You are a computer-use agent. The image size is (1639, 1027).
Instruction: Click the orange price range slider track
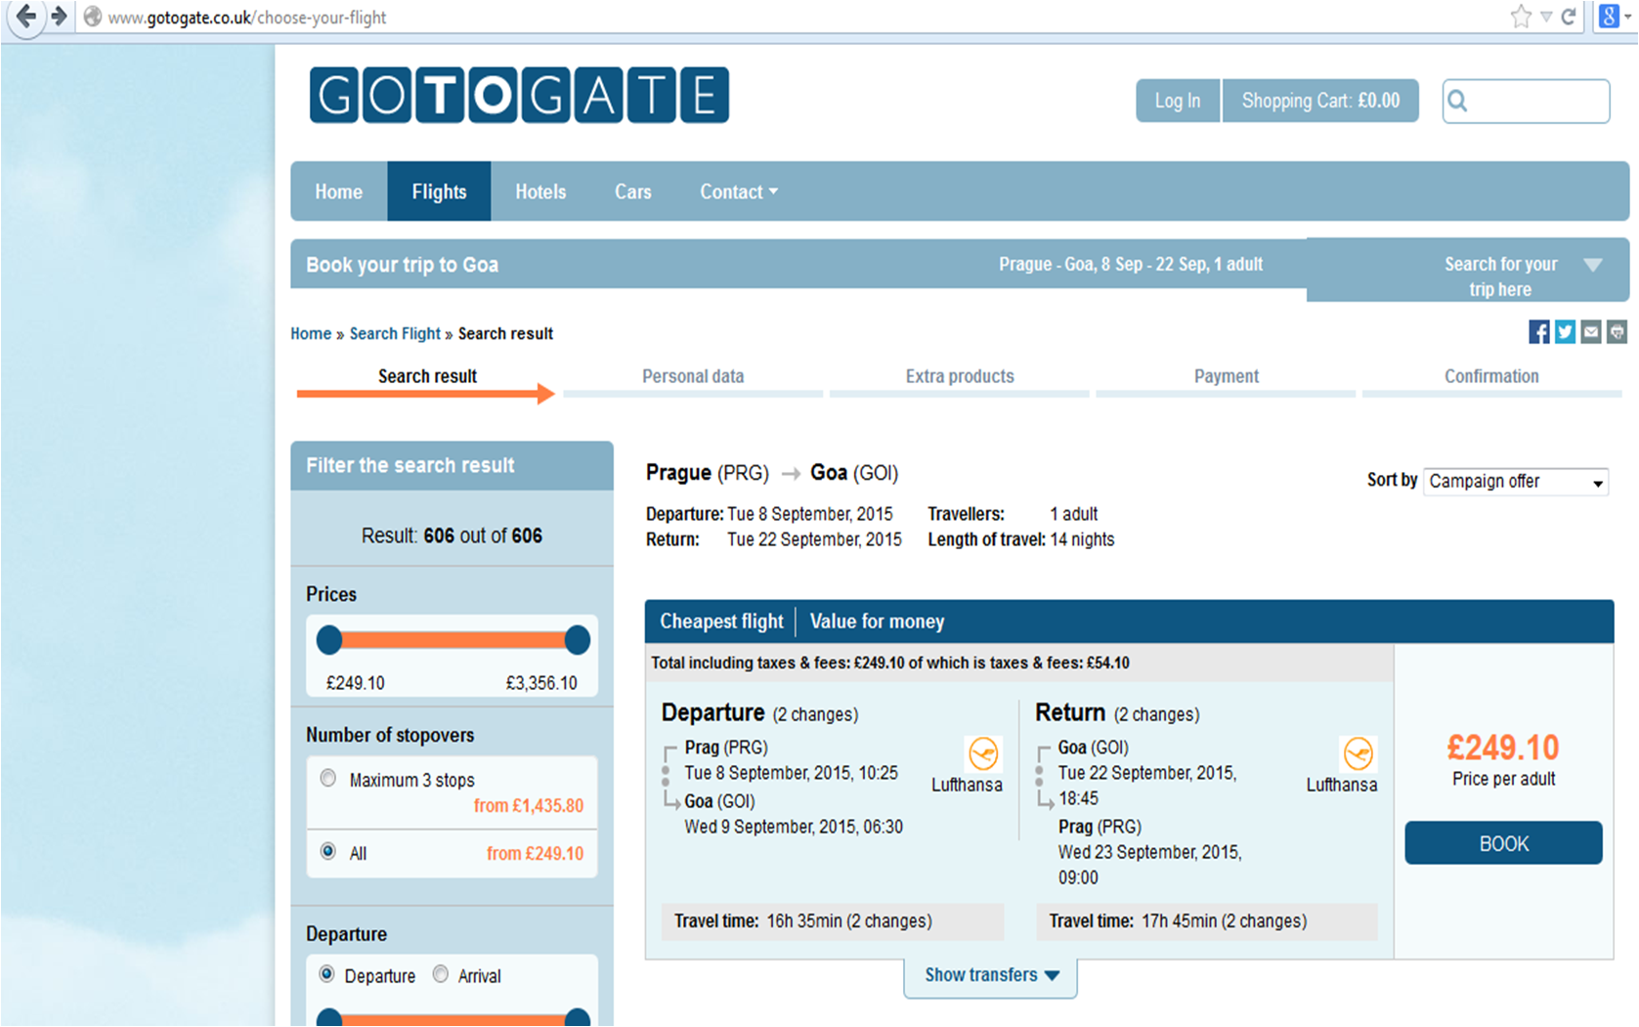tap(453, 640)
